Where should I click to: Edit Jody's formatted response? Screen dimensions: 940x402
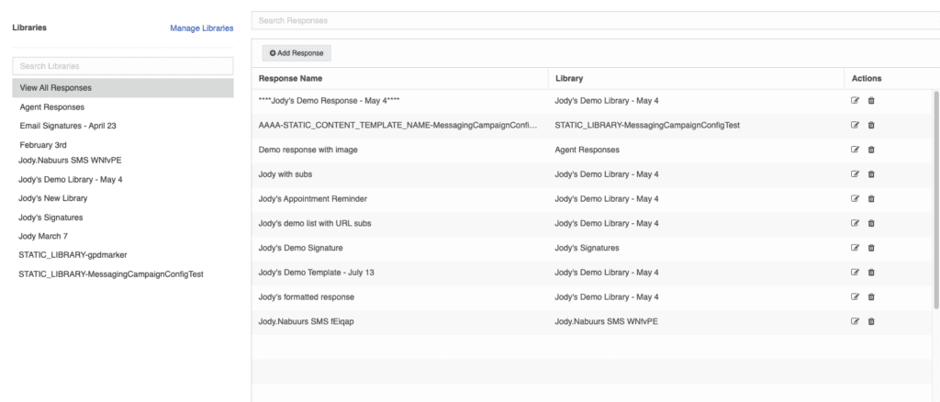[856, 296]
